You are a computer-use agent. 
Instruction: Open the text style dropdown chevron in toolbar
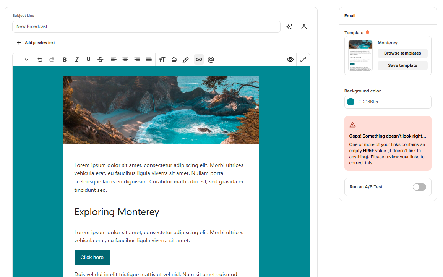26,60
